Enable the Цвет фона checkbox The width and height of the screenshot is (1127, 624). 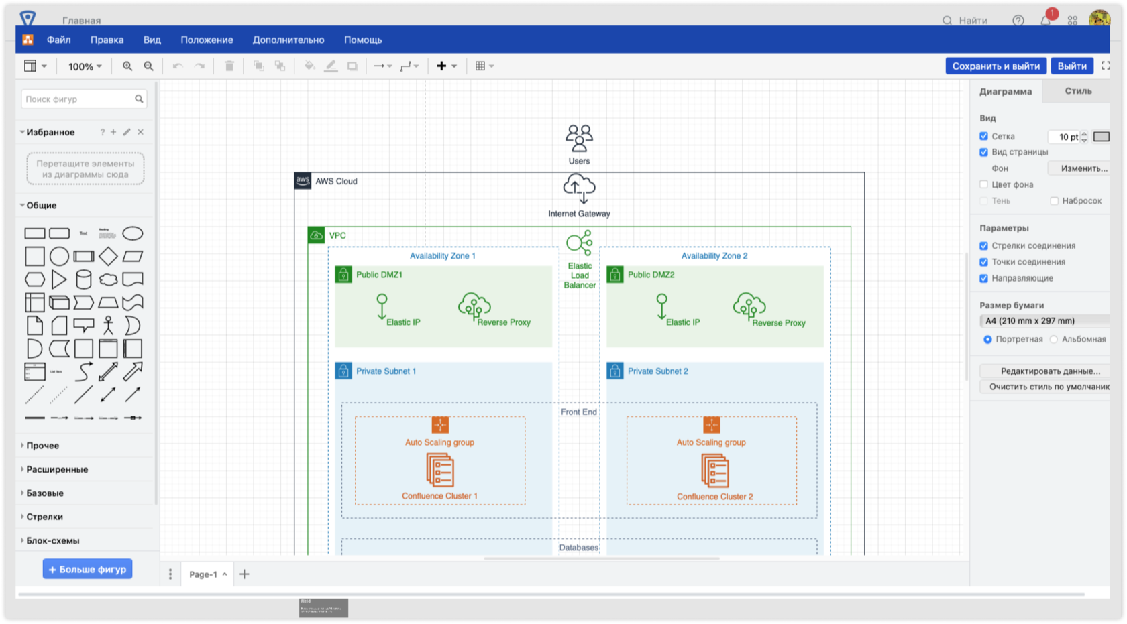pyautogui.click(x=983, y=184)
